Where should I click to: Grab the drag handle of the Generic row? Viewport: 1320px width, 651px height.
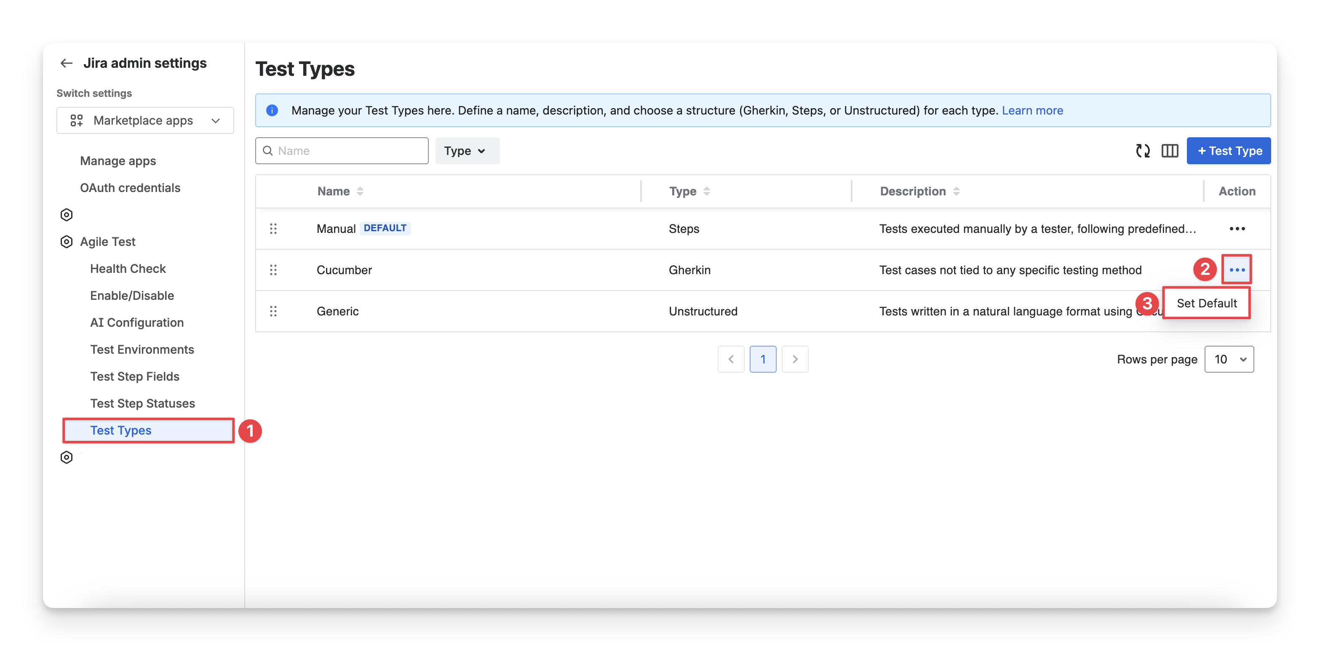click(x=273, y=311)
